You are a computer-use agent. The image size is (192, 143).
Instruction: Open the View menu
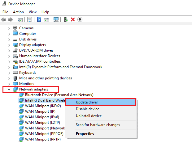pos(33,12)
